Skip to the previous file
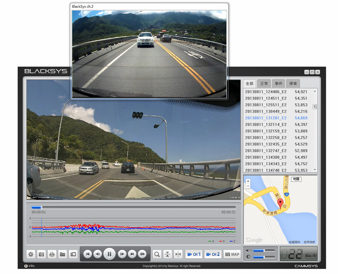The height and width of the screenshot is (274, 338). pyautogui.click(x=88, y=254)
